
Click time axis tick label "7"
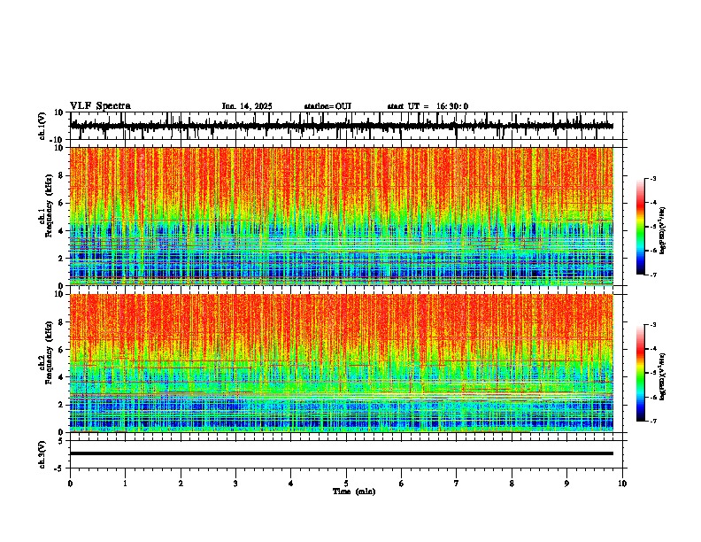pos(457,484)
